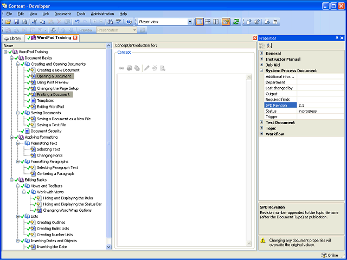Toggle the horizontal split layout button
The width and height of the screenshot is (347, 260).
coord(208,22)
